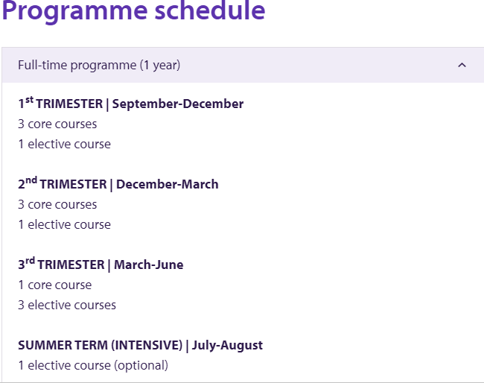Image resolution: width=484 pixels, height=383 pixels.
Task: Click the 'Full-time programme' accordion label
Action: [77, 66]
